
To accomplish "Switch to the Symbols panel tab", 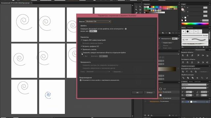I will (190, 28).
